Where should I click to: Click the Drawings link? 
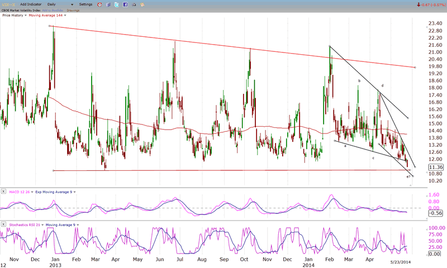coord(73,10)
